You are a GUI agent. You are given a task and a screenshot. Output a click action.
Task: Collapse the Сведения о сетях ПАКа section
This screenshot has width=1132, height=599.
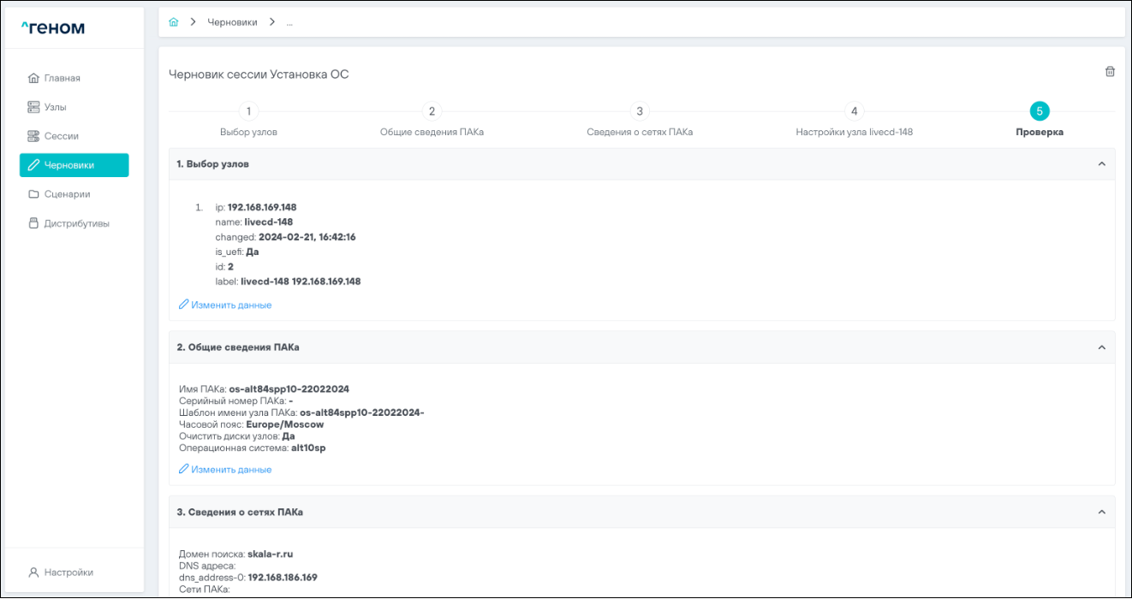point(1101,512)
